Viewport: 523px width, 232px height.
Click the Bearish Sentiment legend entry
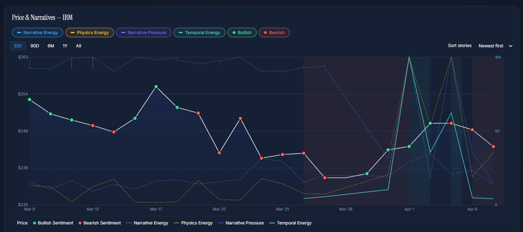pyautogui.click(x=99, y=223)
